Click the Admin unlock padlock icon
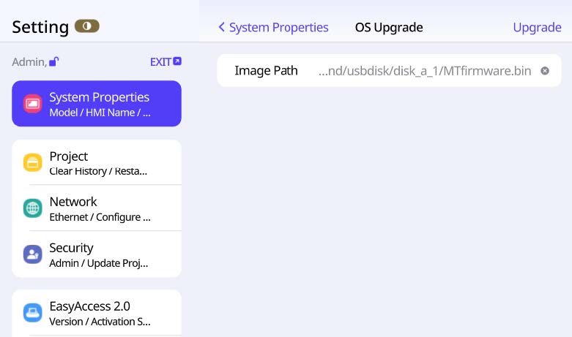The height and width of the screenshot is (337, 572). point(53,62)
